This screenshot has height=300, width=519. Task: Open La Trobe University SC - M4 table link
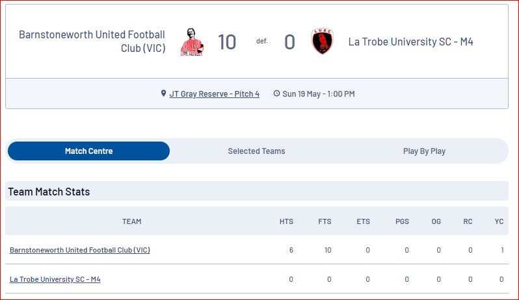(55, 279)
